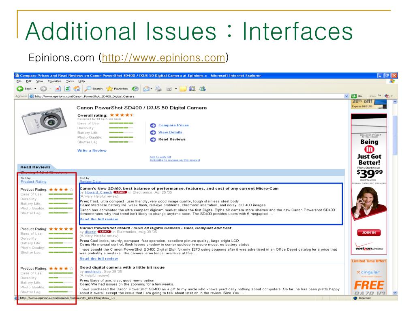Click the Forward arrow toolbar button
Viewport: 415px width, 311px height.
[44, 89]
